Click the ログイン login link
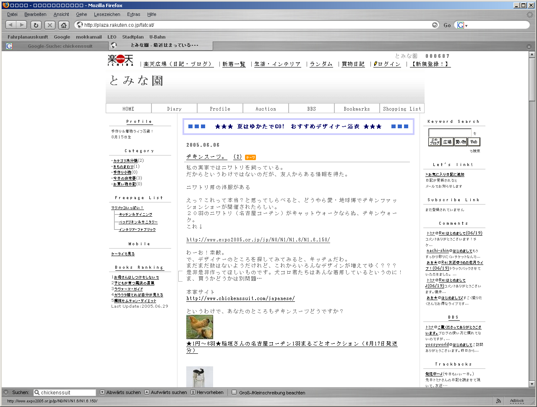The image size is (537, 407). pyautogui.click(x=387, y=64)
